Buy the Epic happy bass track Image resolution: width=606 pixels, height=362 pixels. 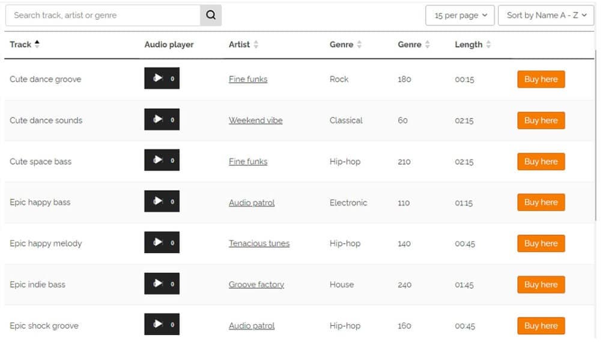pyautogui.click(x=541, y=203)
